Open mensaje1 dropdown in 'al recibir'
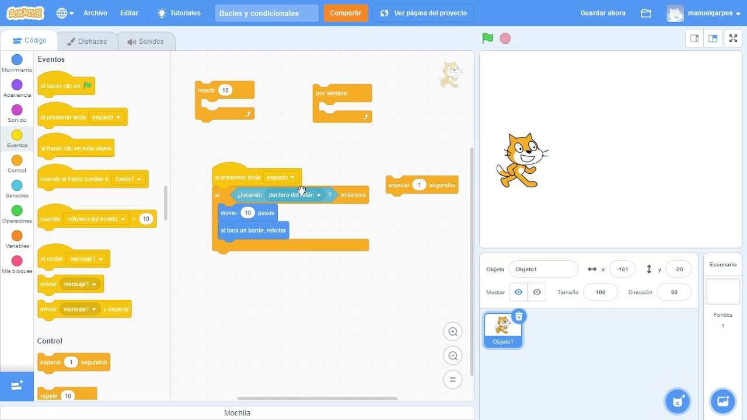 [86, 259]
